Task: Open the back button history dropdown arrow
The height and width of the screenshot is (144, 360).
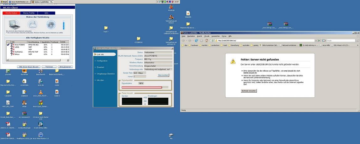Action: point(186,41)
